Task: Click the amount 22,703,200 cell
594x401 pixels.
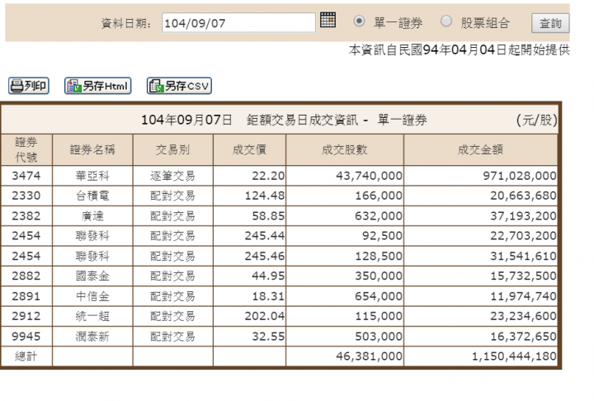Action: click(x=480, y=236)
